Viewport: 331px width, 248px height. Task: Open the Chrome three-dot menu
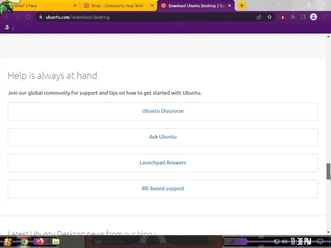(x=324, y=17)
